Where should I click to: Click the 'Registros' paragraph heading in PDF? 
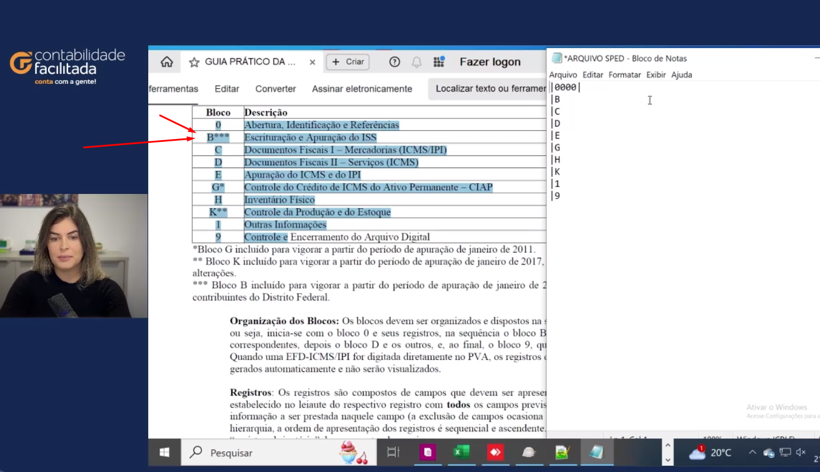252,393
